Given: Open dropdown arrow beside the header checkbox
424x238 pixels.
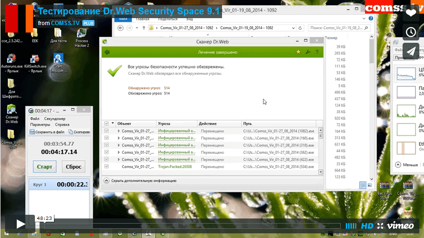Looking at the screenshot, I should [113, 124].
